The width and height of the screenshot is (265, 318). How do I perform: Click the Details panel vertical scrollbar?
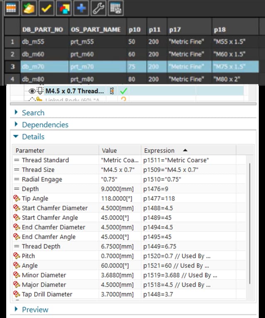pos(250,223)
